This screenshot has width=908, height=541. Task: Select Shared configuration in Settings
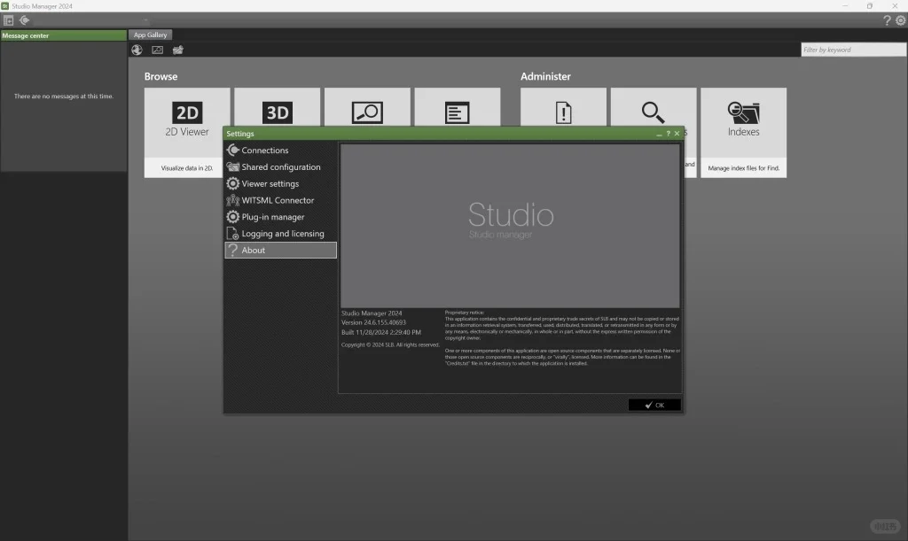(280, 167)
